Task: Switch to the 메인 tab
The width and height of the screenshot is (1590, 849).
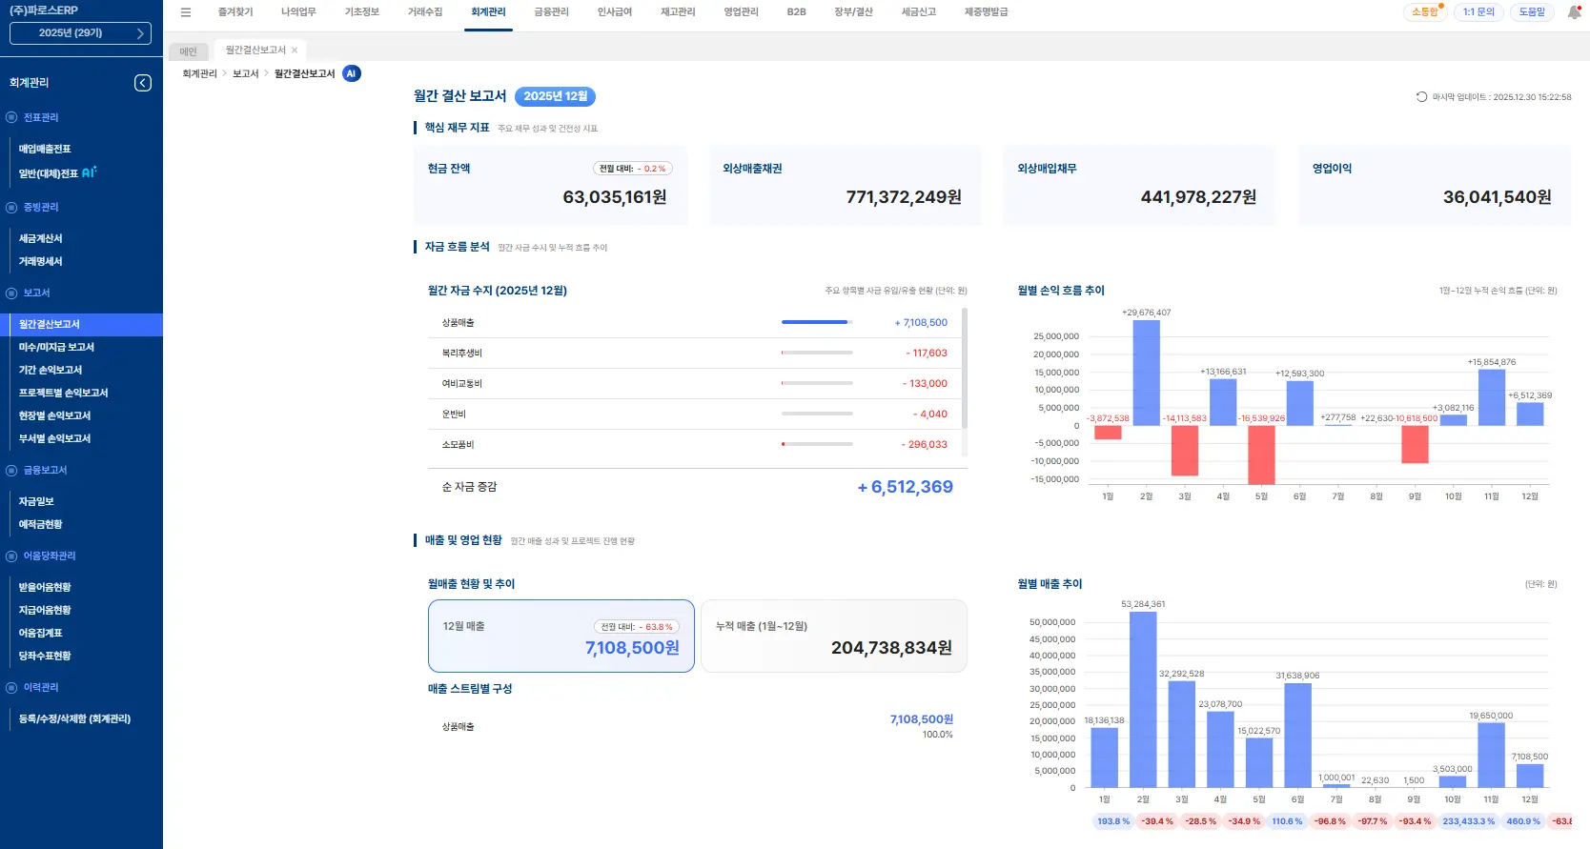Action: [189, 51]
